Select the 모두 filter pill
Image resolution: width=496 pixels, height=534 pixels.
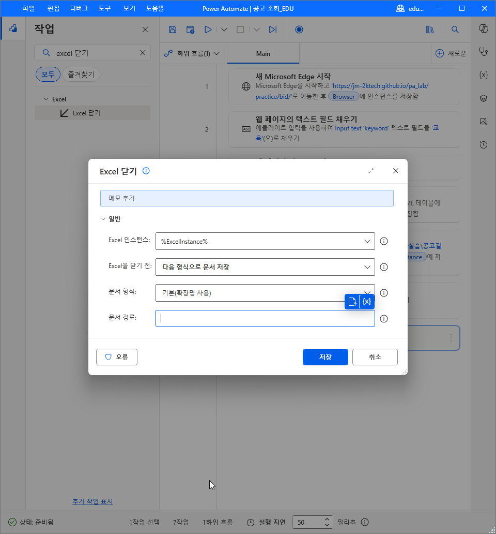tap(48, 74)
